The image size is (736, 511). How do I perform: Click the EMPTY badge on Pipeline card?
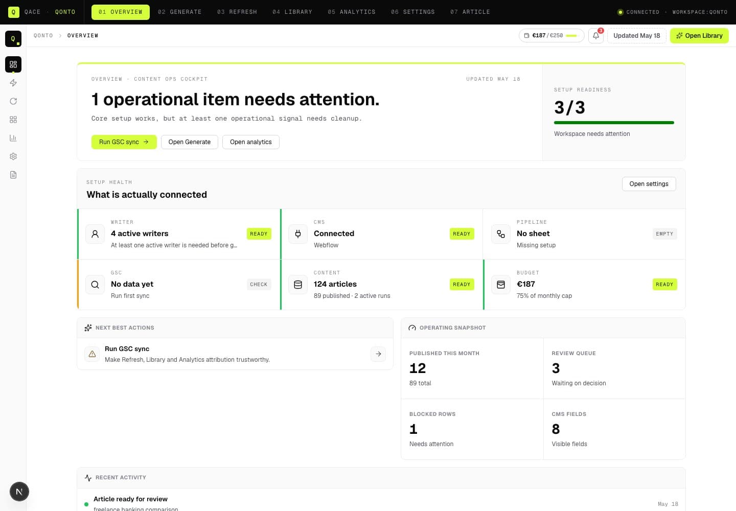click(x=664, y=234)
